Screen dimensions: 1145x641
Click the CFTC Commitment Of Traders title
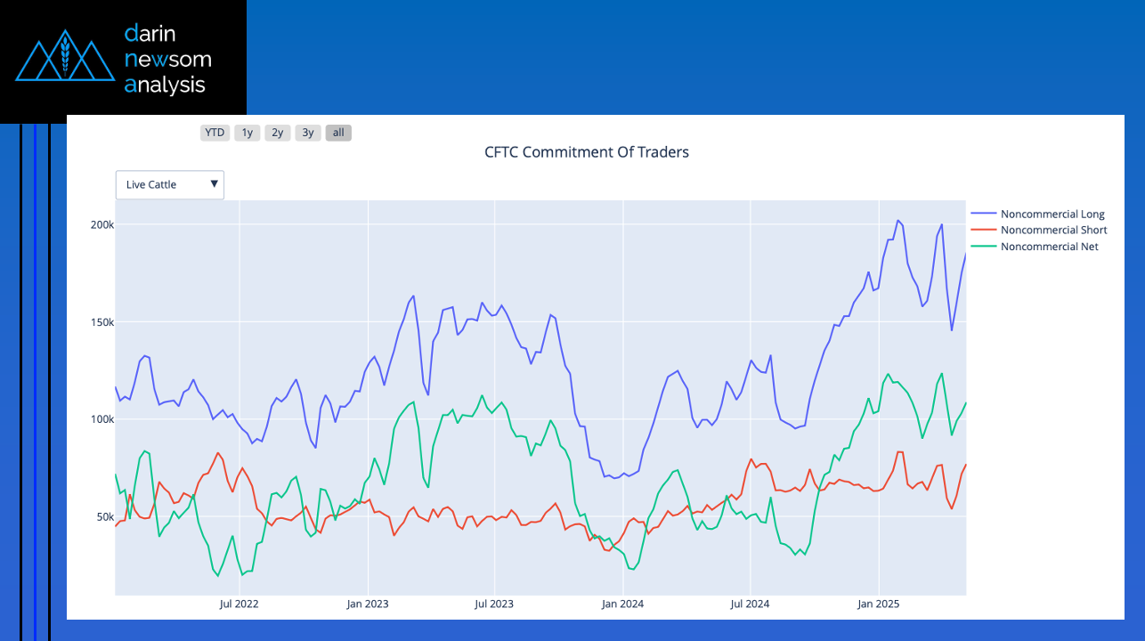click(586, 152)
